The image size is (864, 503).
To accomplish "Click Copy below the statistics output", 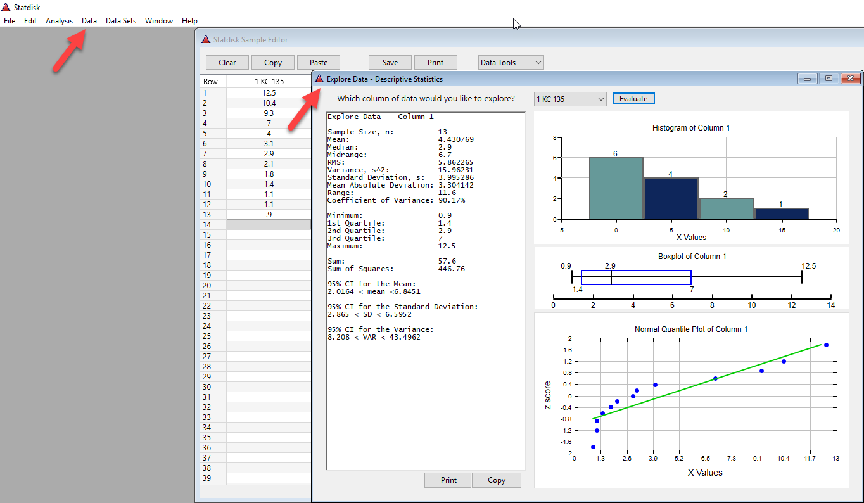I will [x=497, y=480].
